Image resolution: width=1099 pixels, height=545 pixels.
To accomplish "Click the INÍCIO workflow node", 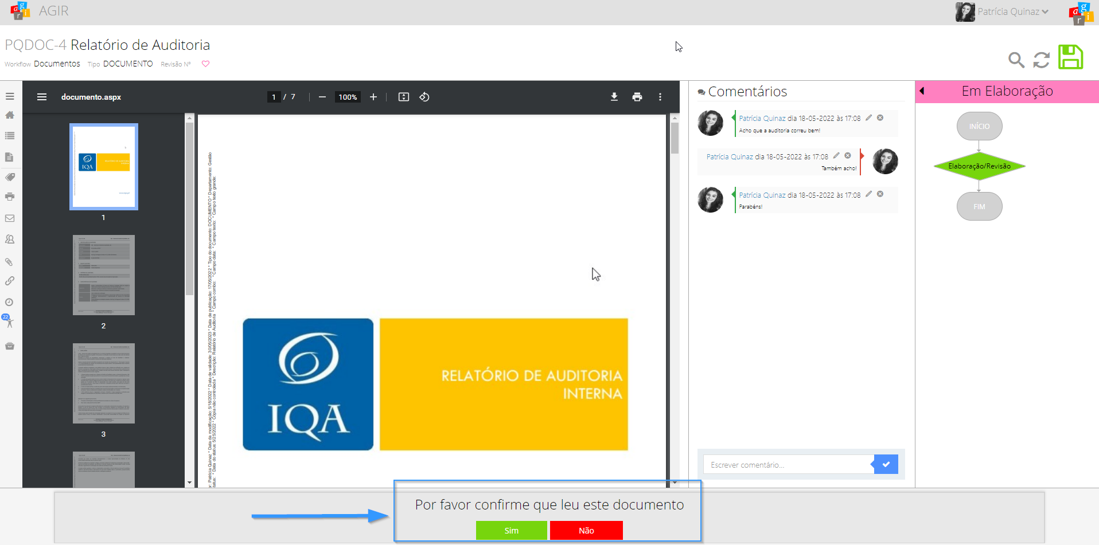I will (979, 126).
